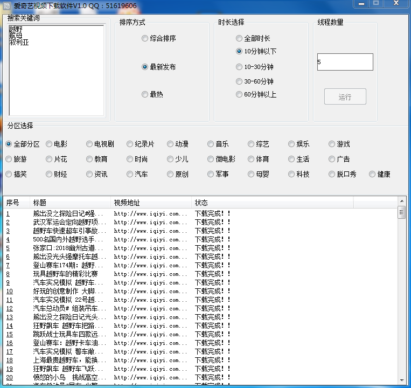
Task: Select 生活 category
Action: (x=299, y=159)
